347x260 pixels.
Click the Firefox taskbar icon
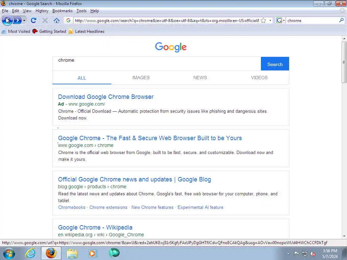[x=51, y=253]
